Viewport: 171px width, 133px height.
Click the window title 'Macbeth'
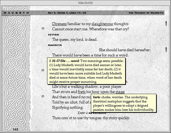point(85,3)
